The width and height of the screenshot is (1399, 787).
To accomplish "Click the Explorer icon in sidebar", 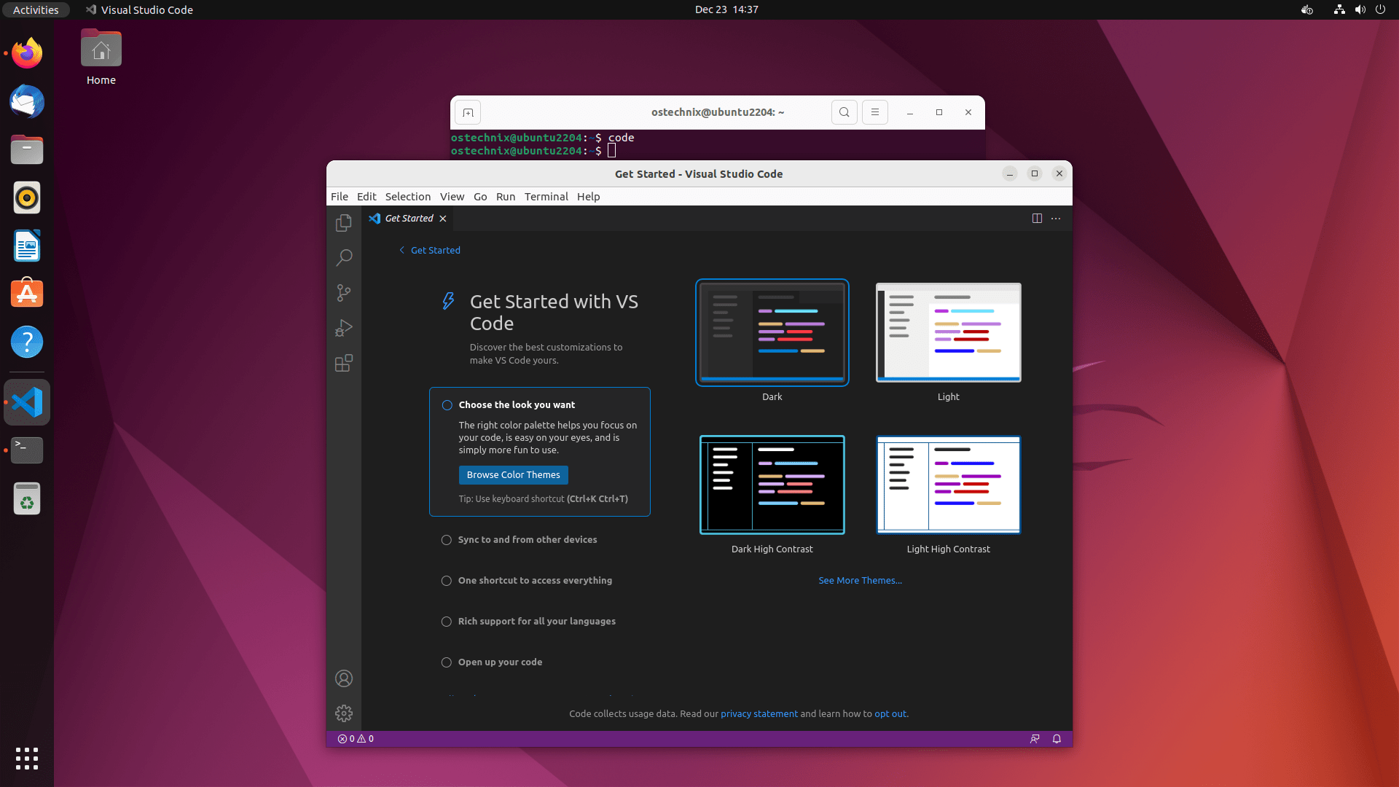I will coord(343,222).
